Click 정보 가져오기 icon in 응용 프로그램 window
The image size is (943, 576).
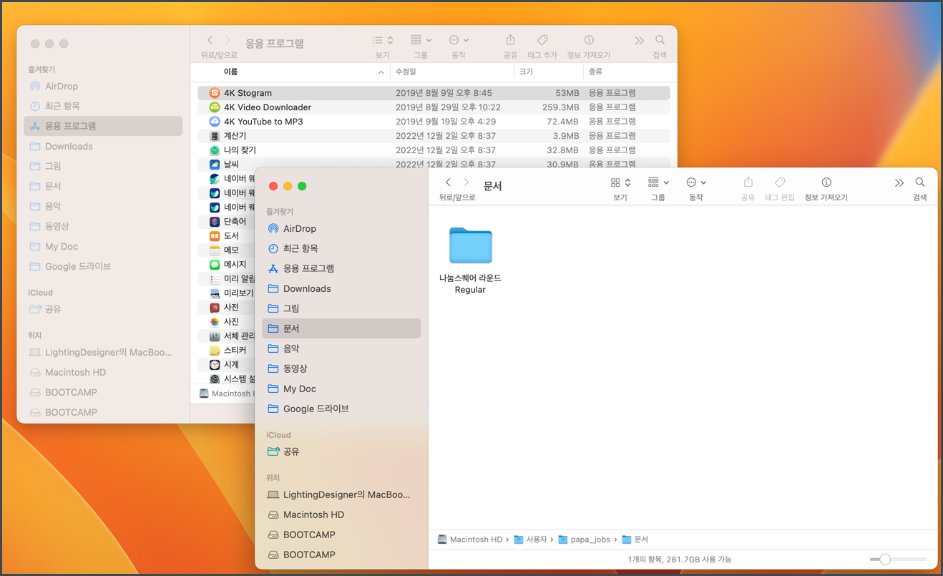pos(589,40)
